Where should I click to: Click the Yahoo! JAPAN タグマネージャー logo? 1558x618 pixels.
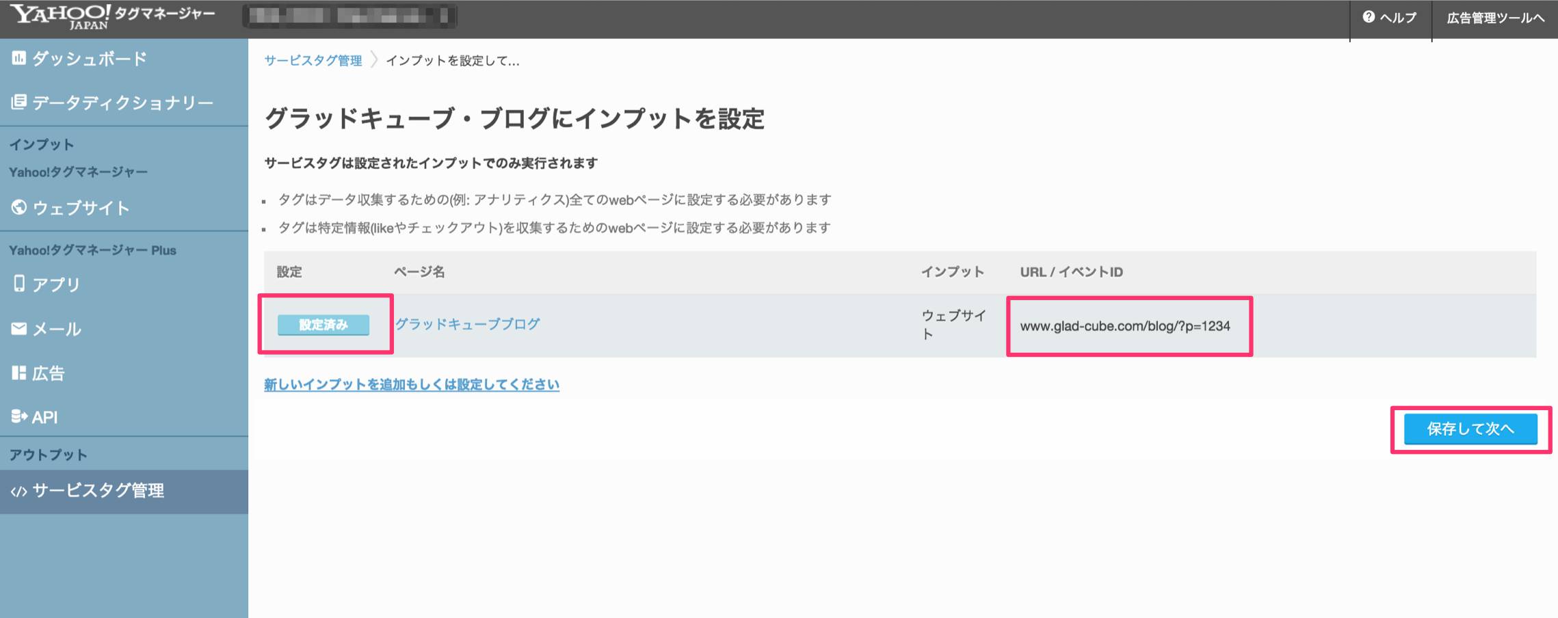point(113,16)
